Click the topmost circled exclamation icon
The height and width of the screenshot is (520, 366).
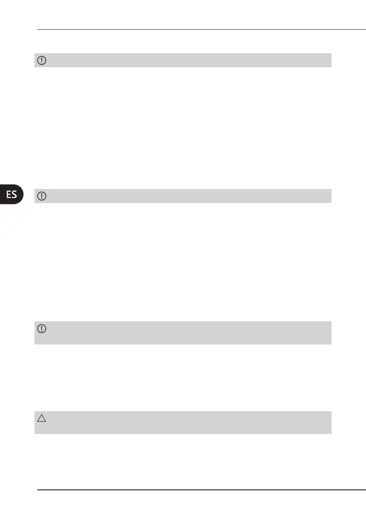42,61
